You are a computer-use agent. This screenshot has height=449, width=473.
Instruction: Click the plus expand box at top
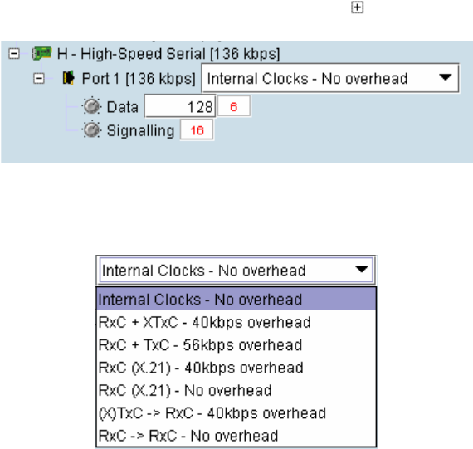pos(357,7)
